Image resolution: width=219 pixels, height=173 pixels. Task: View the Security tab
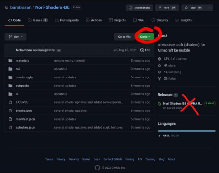click(x=160, y=20)
